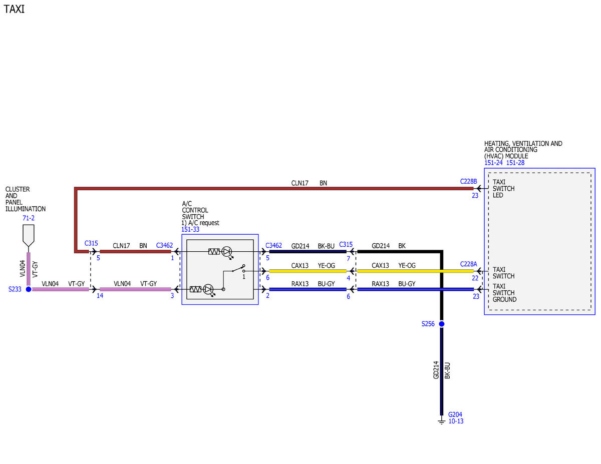Open the 71-2 page reference link
Viewport: 601px width, 464px height.
coord(29,218)
